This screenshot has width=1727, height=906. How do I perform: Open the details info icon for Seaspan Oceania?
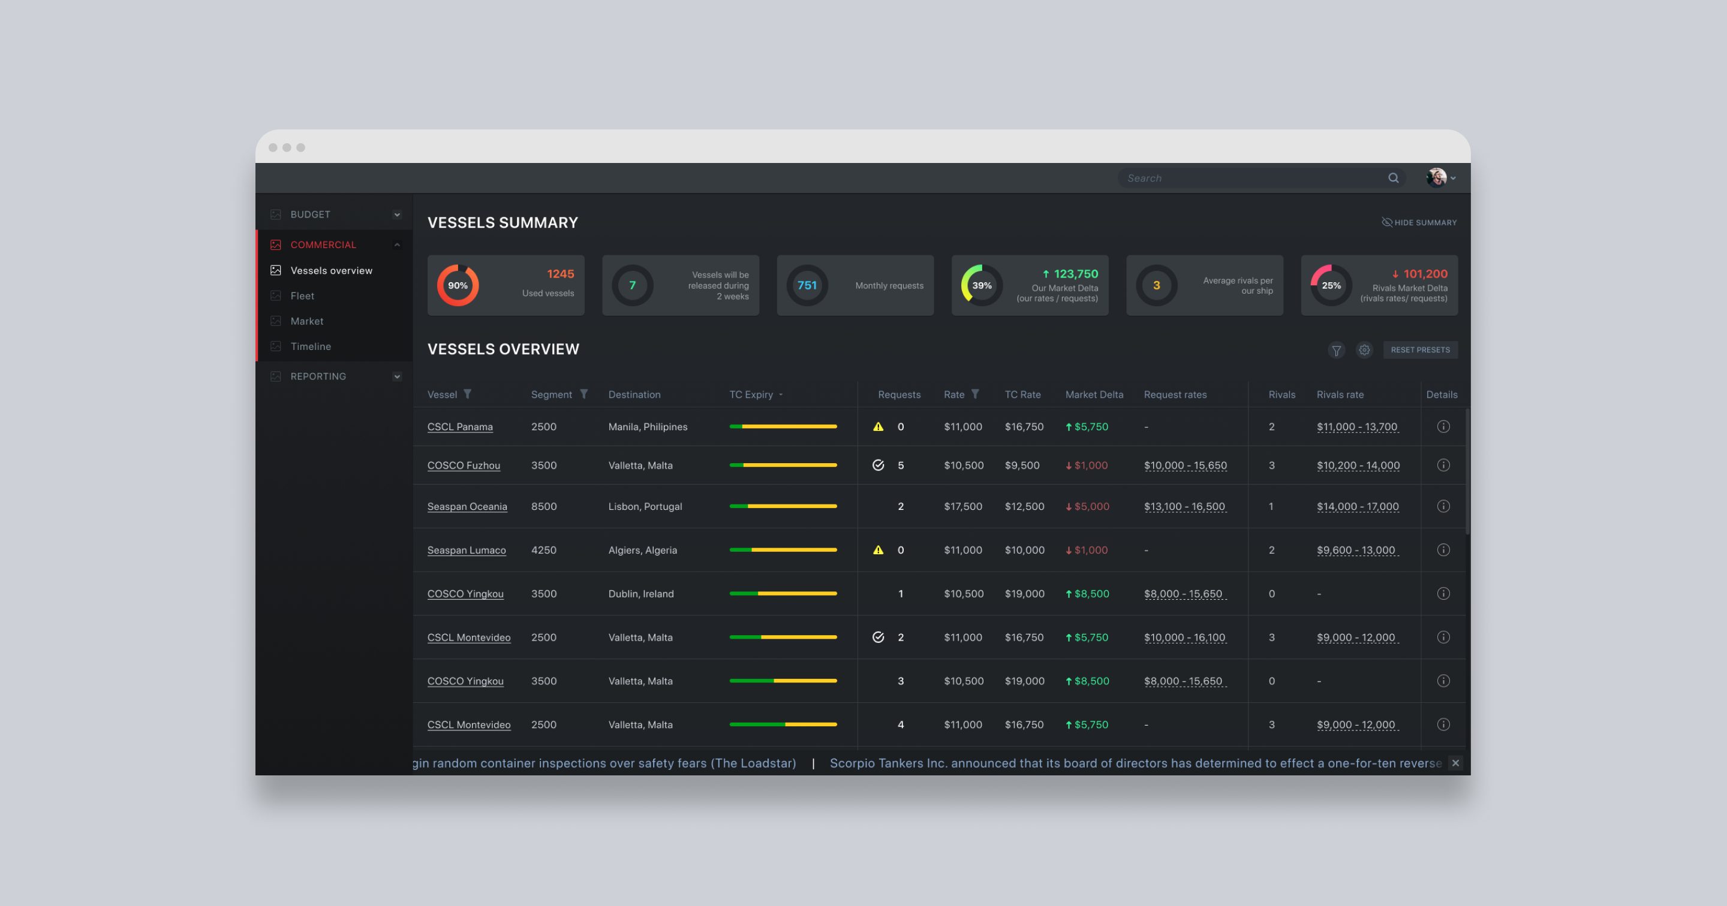coord(1443,506)
